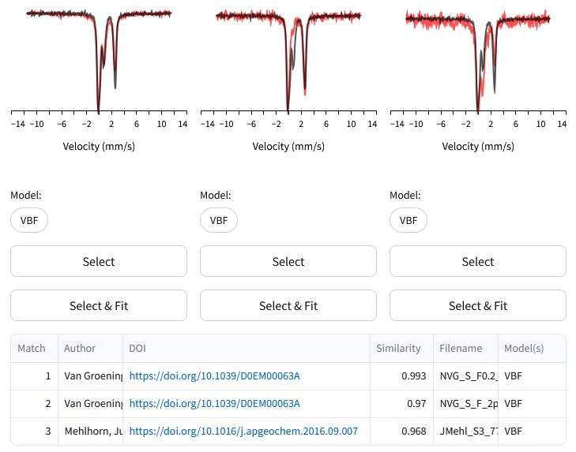Screen dimensions: 576x452
Task: Open DOI link in match row 1
Action: click(215, 376)
